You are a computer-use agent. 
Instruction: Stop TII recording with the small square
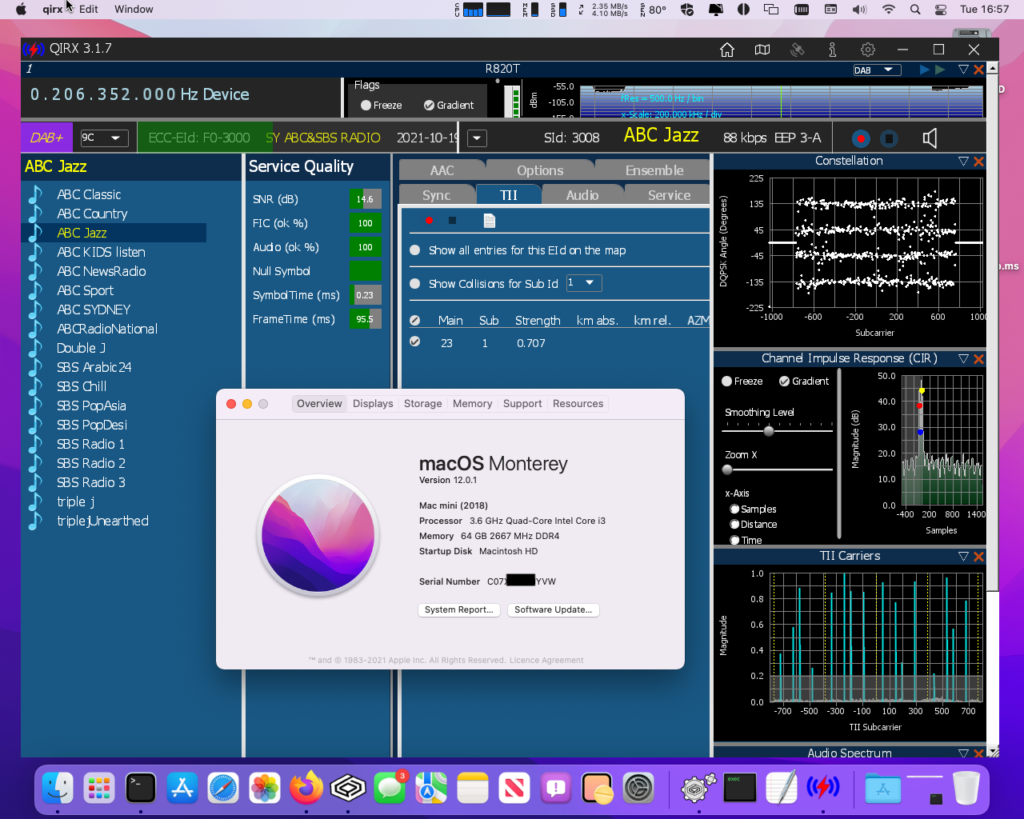(452, 220)
